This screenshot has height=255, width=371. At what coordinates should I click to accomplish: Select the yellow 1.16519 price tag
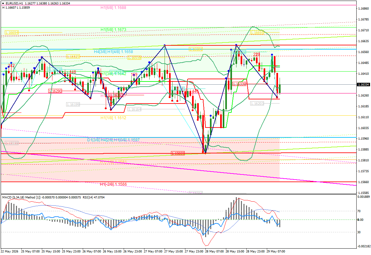click(134, 58)
